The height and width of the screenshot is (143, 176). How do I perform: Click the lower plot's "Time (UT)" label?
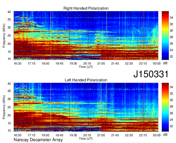click(86, 139)
